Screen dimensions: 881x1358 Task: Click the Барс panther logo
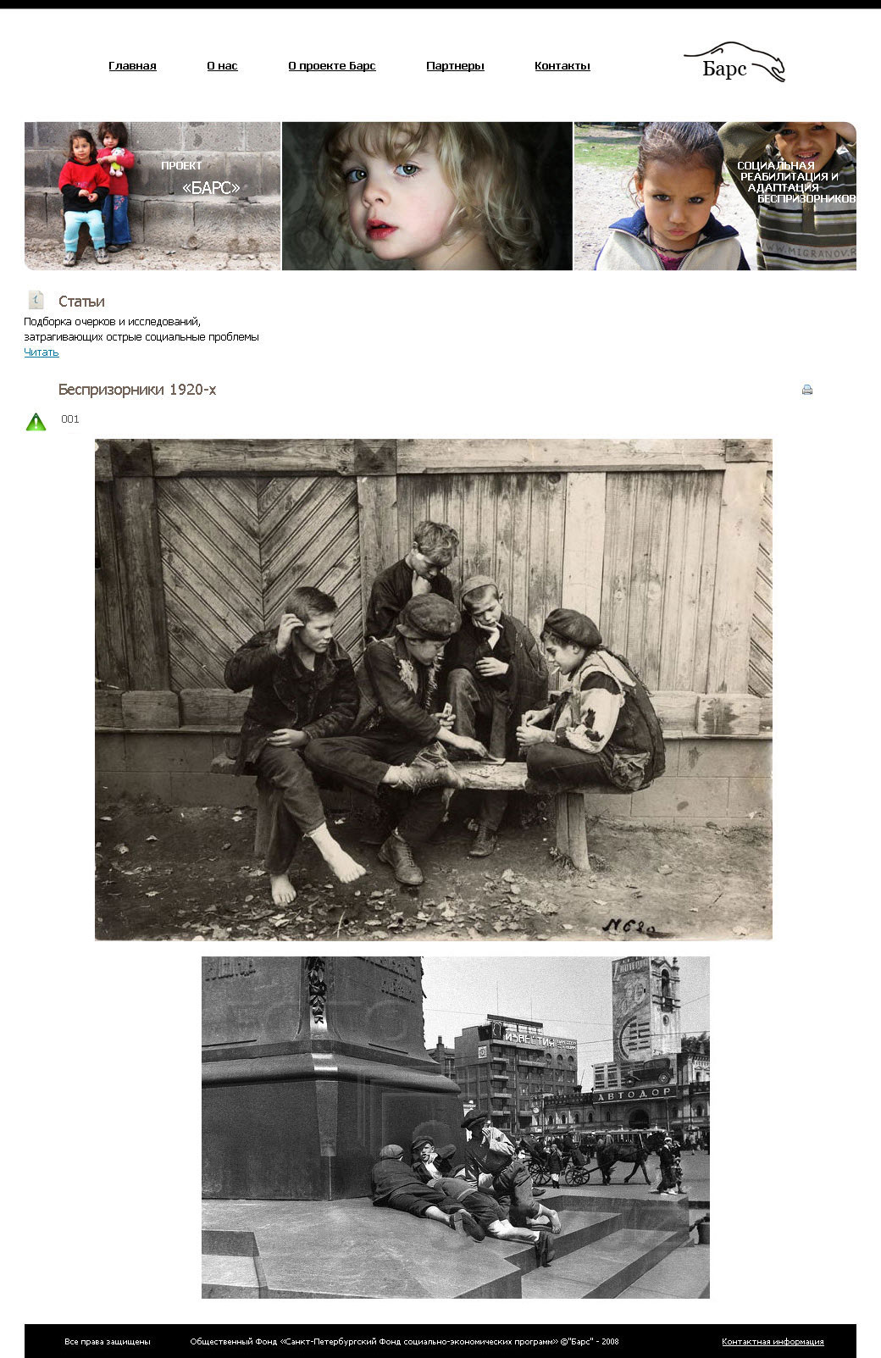(734, 63)
